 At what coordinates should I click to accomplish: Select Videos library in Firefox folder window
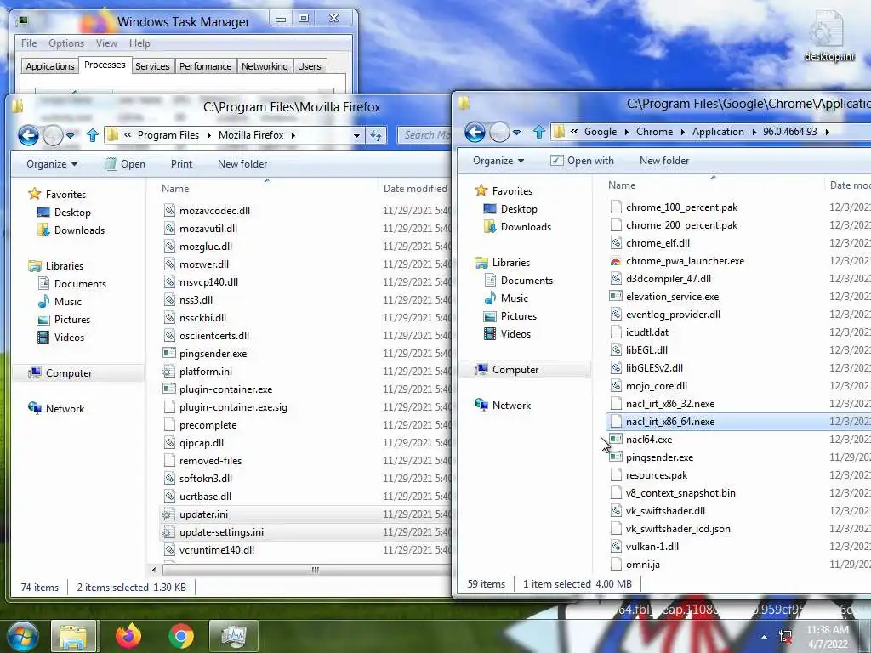coord(69,337)
